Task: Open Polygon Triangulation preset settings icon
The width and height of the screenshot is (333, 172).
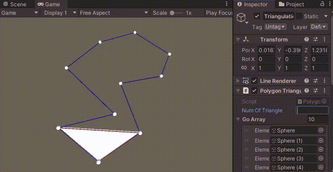Action: tap(316, 91)
